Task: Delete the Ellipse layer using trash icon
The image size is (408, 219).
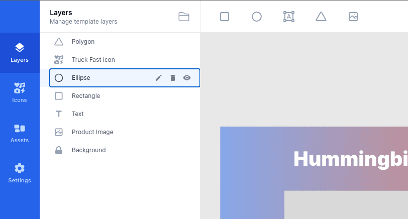Action: tap(173, 78)
